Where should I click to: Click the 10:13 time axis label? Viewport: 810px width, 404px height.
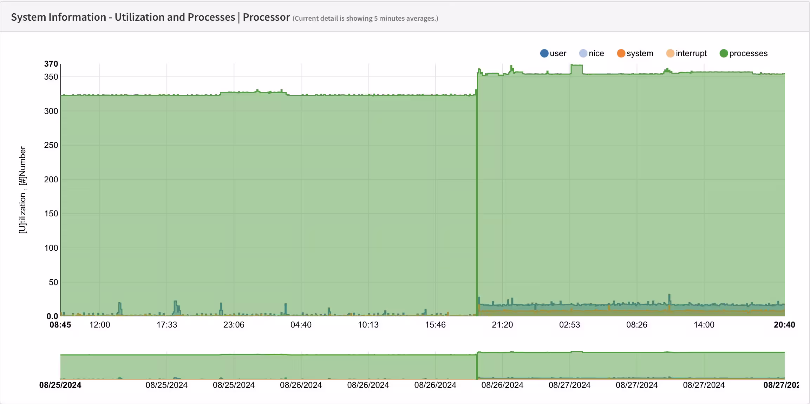tap(368, 325)
